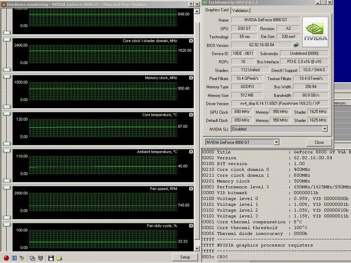
Task: Click the monitoring graph scrollbar down arrow
Action: (197, 248)
